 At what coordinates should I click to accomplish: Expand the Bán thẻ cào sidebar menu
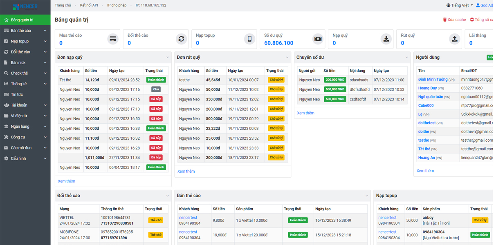pos(25,31)
